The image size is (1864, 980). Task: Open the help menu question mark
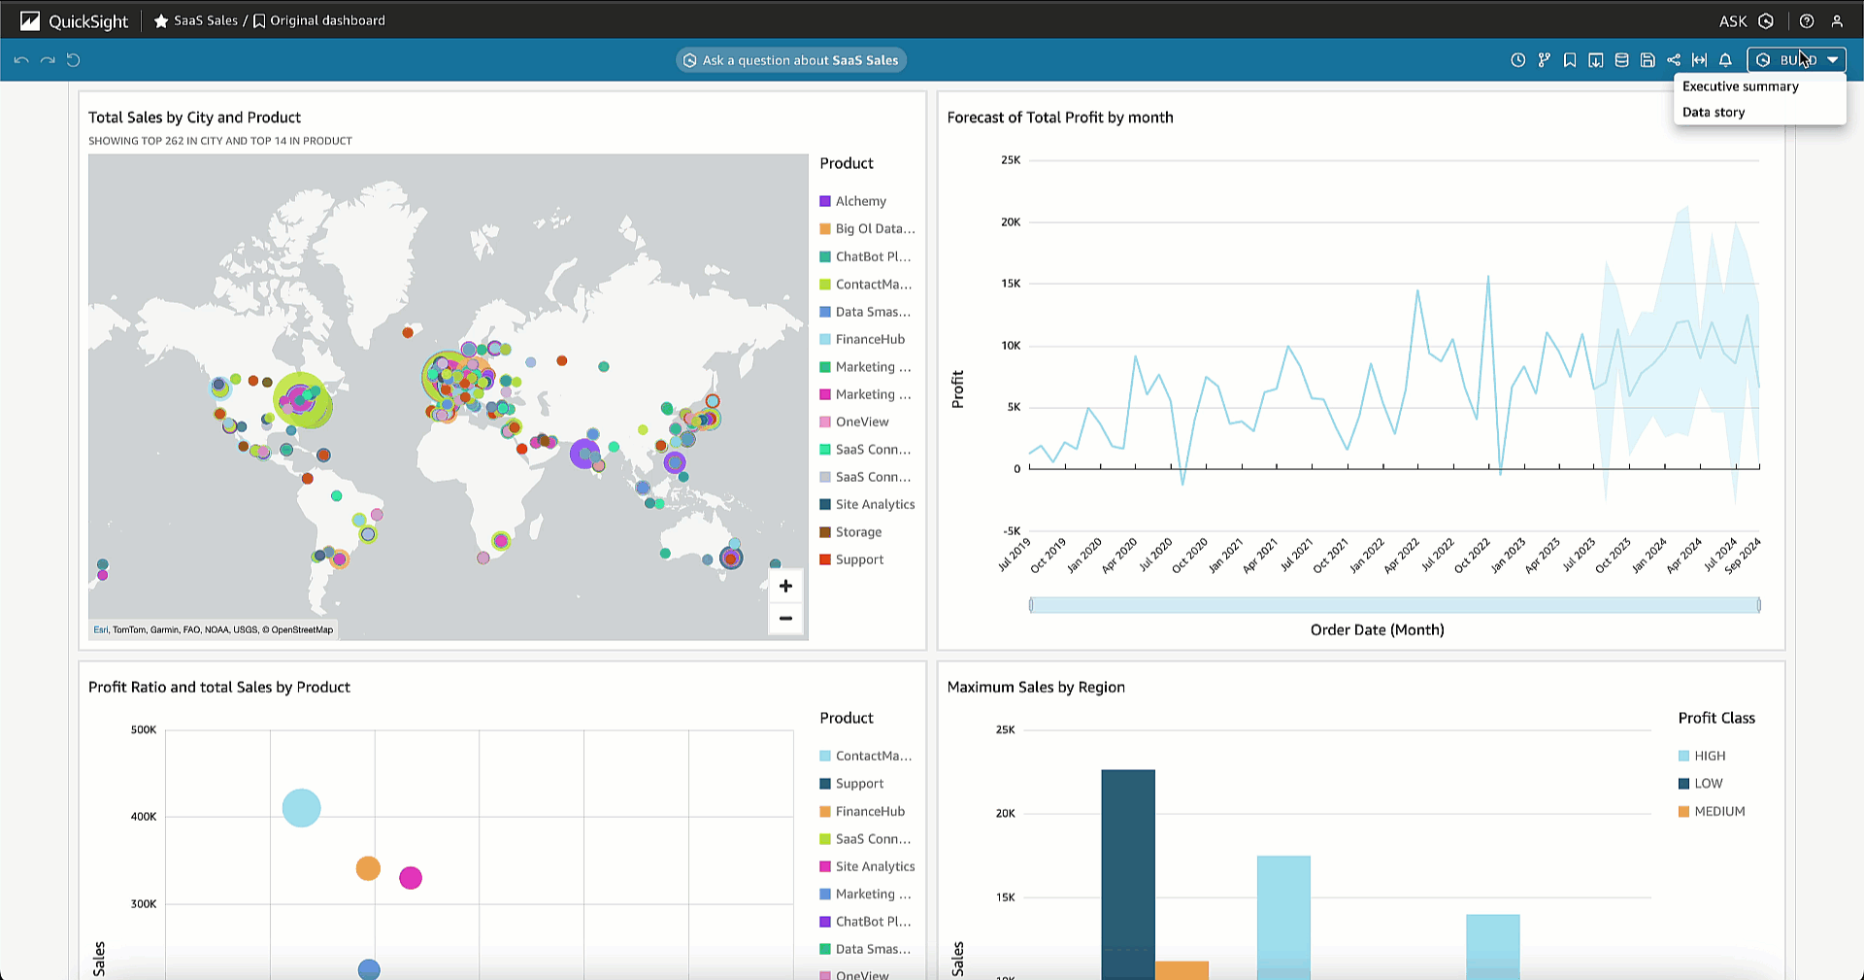pos(1807,20)
